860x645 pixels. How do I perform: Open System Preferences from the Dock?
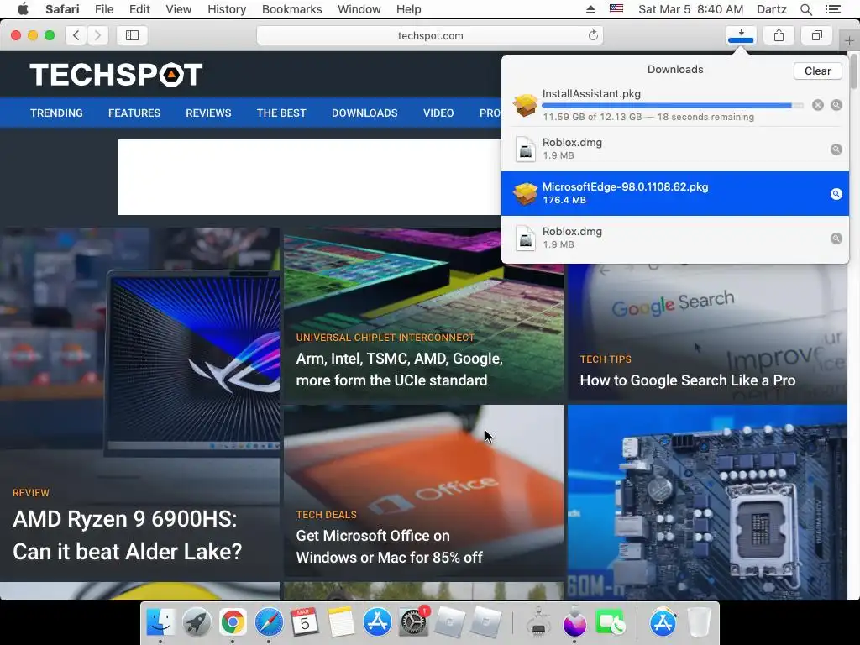[x=412, y=622]
